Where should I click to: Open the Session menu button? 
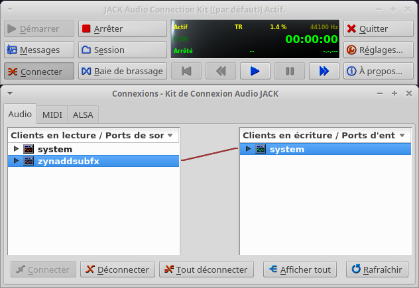click(x=123, y=50)
